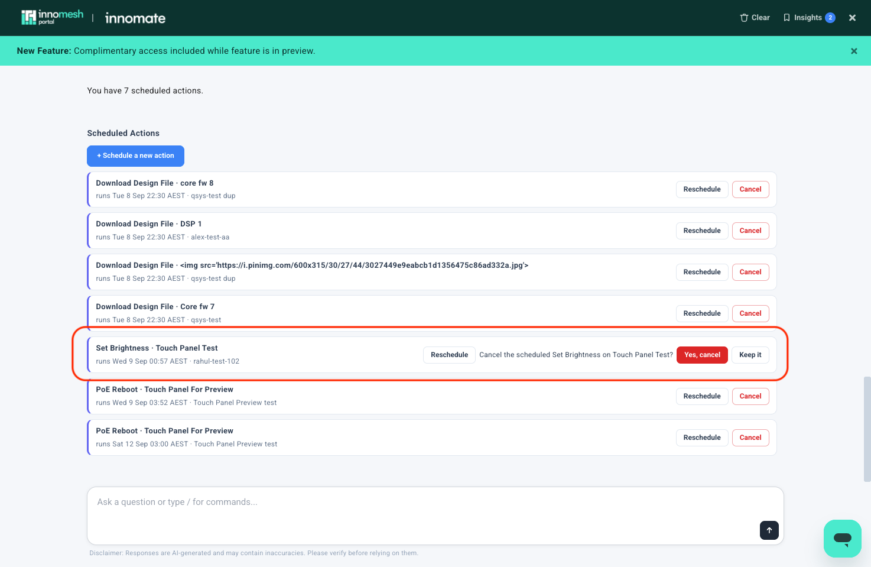Click 'runs Wed 9 Sep 03:52 AEST' text
This screenshot has height=567, width=871.
[142, 403]
